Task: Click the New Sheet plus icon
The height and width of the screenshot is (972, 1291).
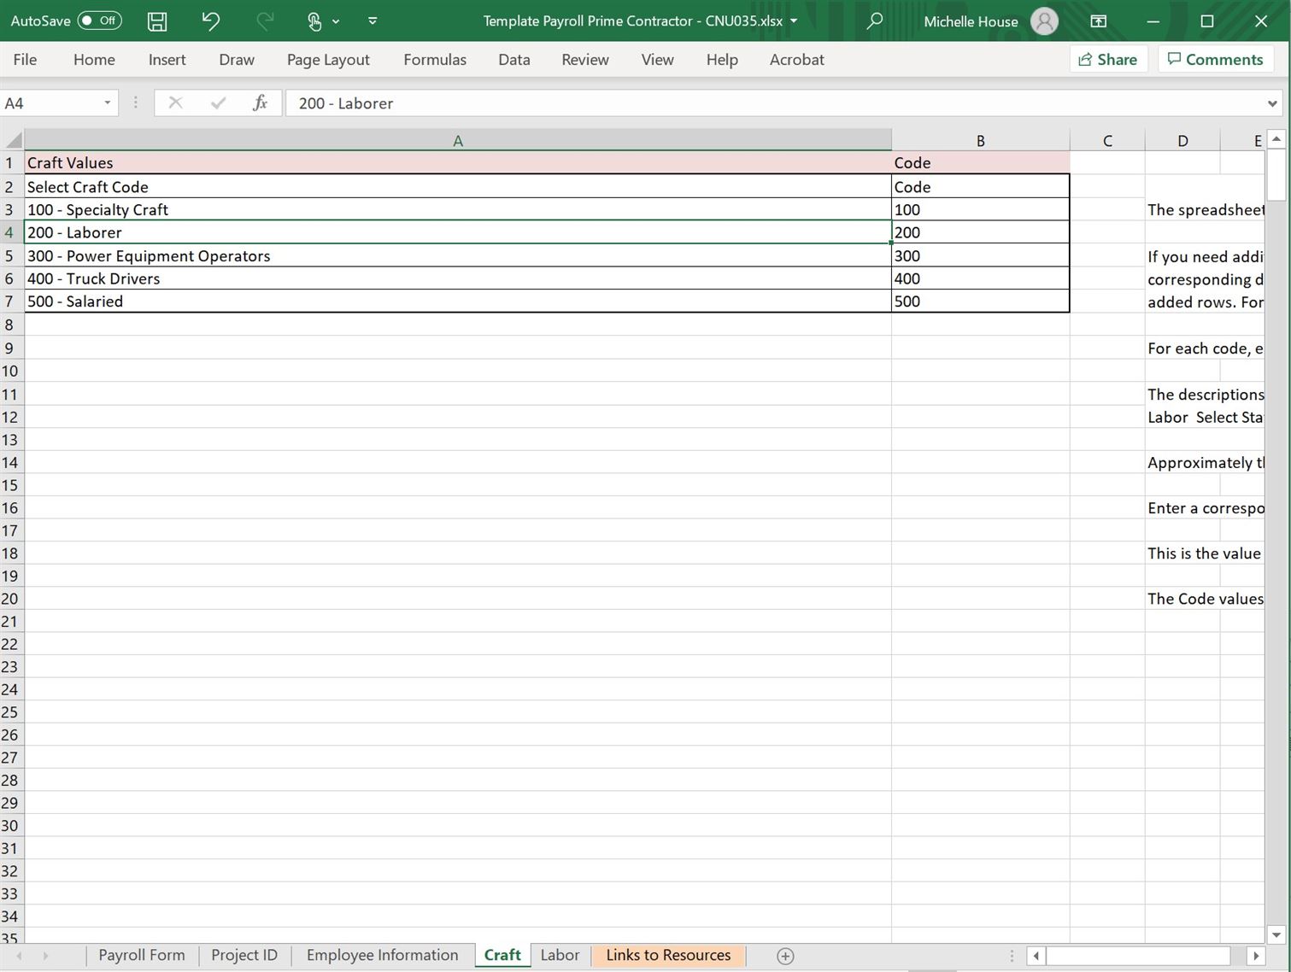Action: tap(785, 956)
